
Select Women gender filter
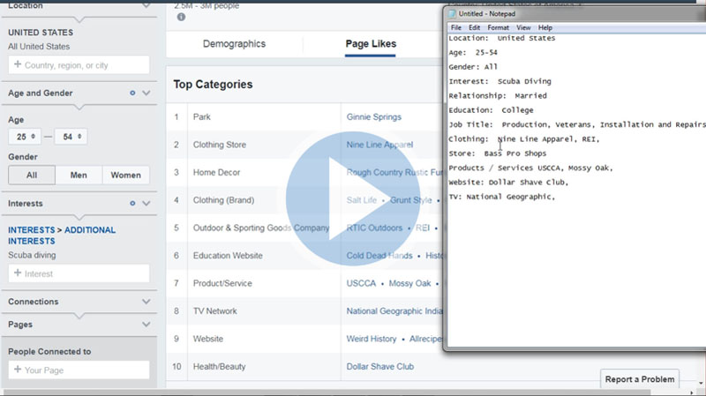click(x=126, y=176)
